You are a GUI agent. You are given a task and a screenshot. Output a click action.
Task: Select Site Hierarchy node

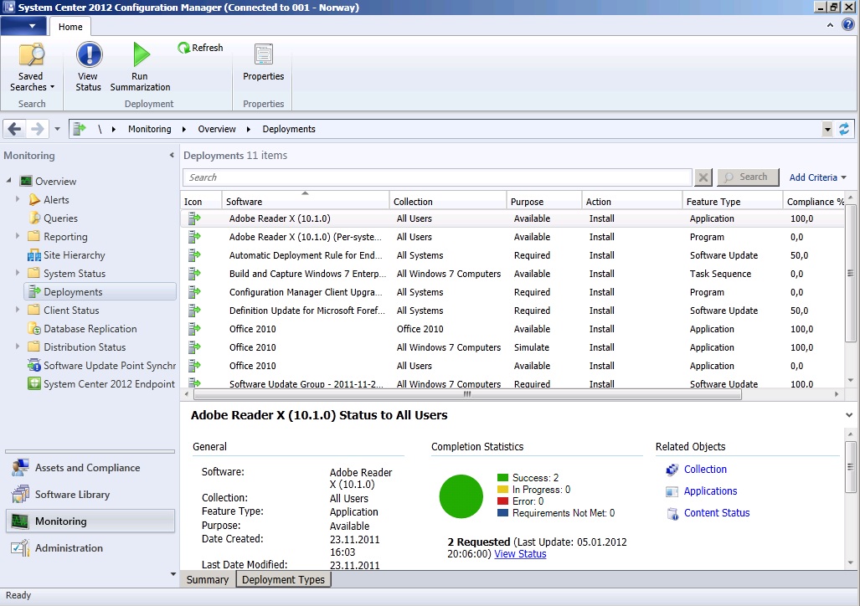tap(74, 255)
